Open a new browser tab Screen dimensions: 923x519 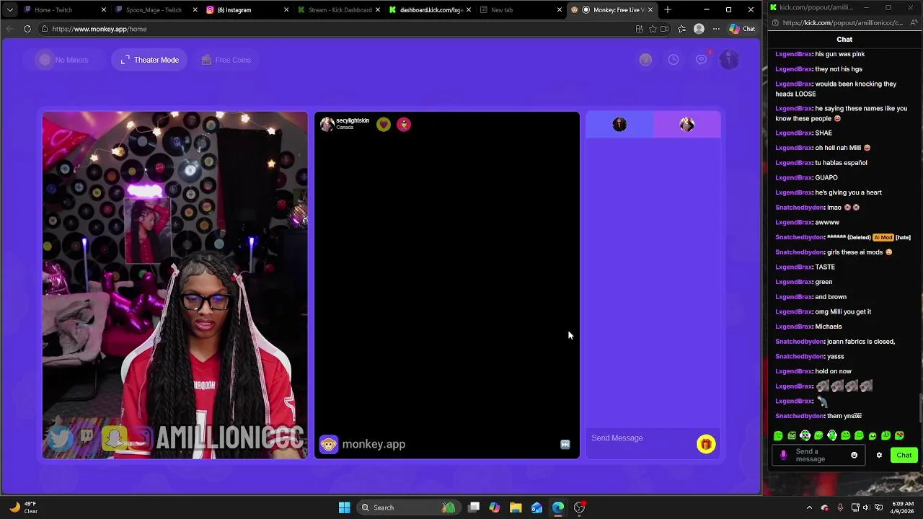pos(668,10)
